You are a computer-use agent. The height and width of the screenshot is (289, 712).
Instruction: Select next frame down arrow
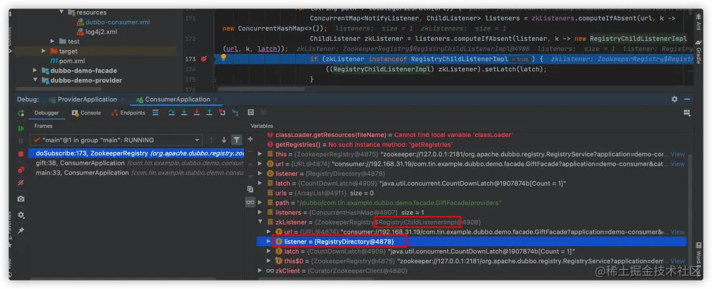point(224,140)
